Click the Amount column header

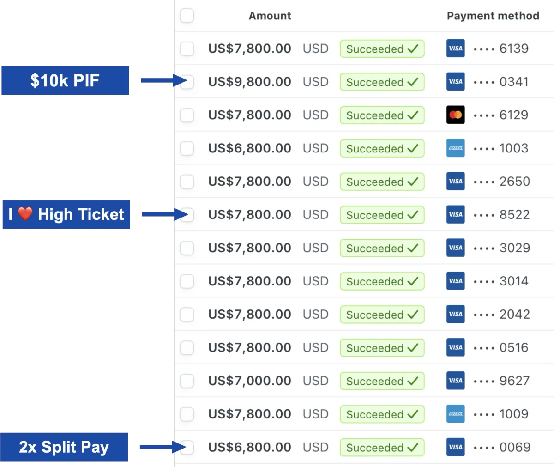click(270, 16)
